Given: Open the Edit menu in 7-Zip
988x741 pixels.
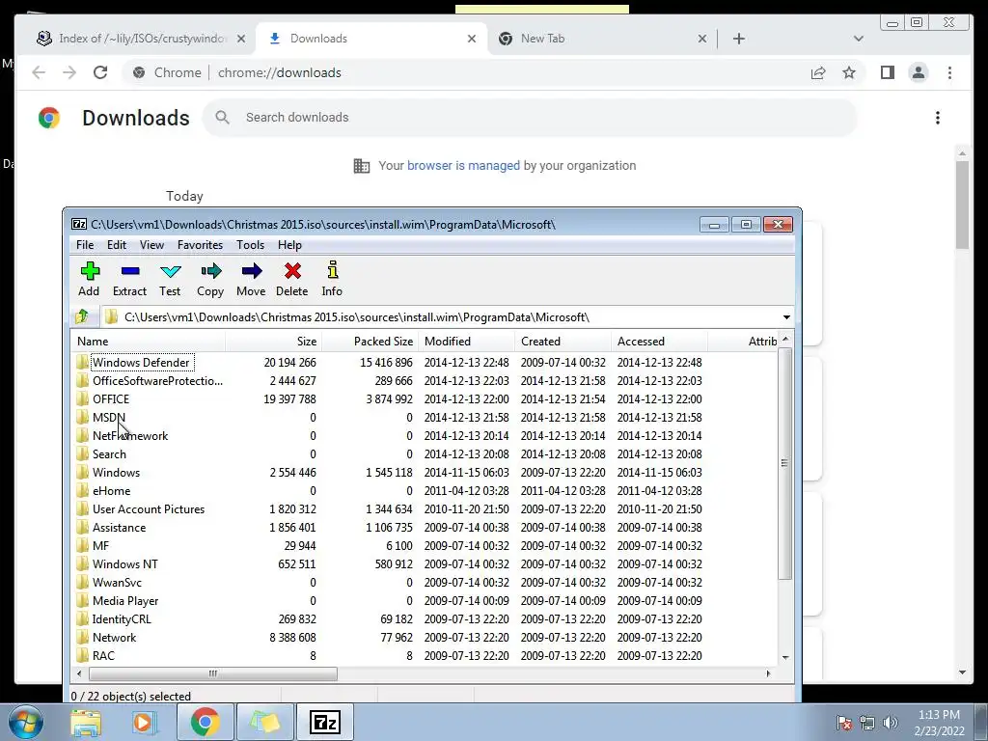Looking at the screenshot, I should pyautogui.click(x=117, y=245).
